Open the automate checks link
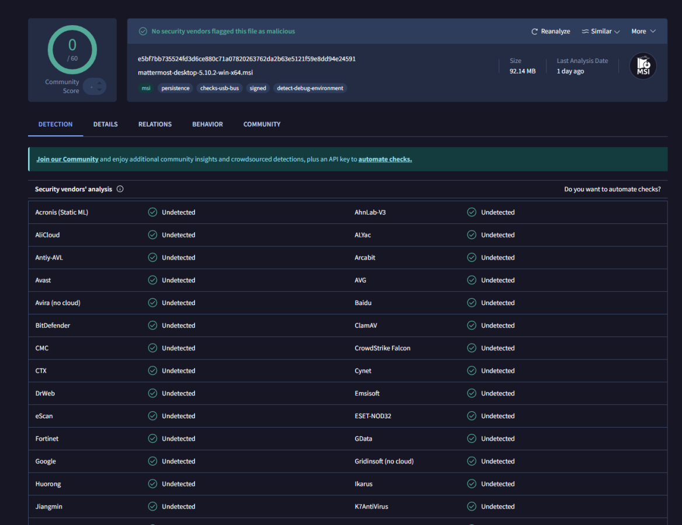 tap(385, 159)
